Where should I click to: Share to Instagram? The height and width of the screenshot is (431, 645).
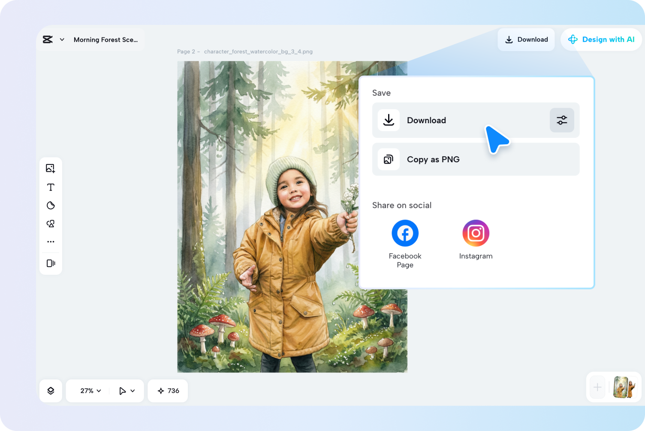point(476,240)
